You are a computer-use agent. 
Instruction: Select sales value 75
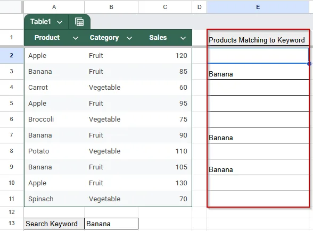click(165, 119)
